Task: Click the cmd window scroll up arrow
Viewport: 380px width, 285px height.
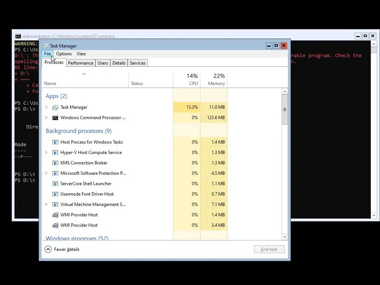Action: pyautogui.click(x=374, y=44)
